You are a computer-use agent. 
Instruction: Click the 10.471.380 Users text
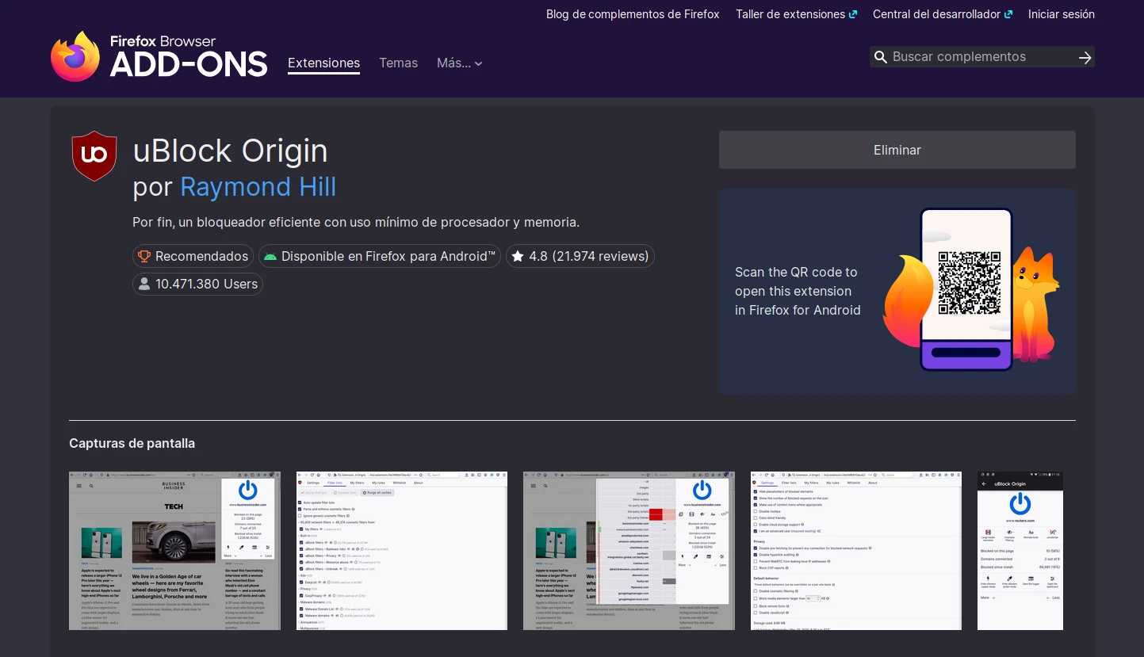click(x=206, y=284)
